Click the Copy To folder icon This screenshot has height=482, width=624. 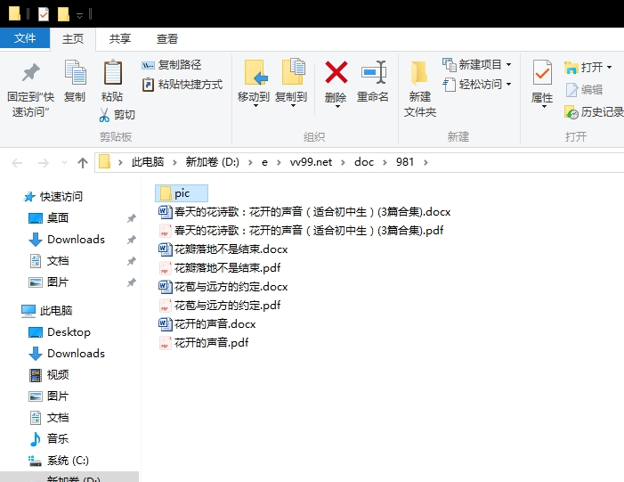tap(293, 71)
